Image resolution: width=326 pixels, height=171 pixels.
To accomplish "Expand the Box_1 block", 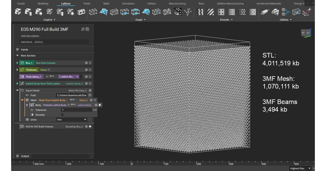I will pos(18,63).
